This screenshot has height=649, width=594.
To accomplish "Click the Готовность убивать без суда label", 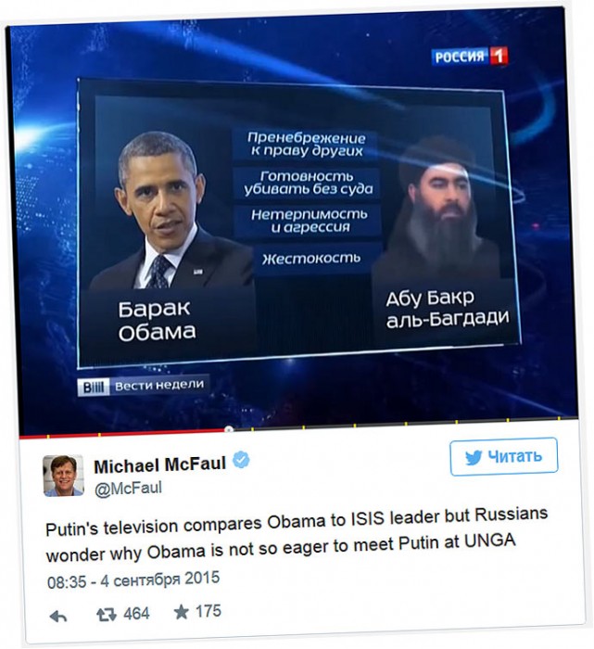I will (x=309, y=183).
